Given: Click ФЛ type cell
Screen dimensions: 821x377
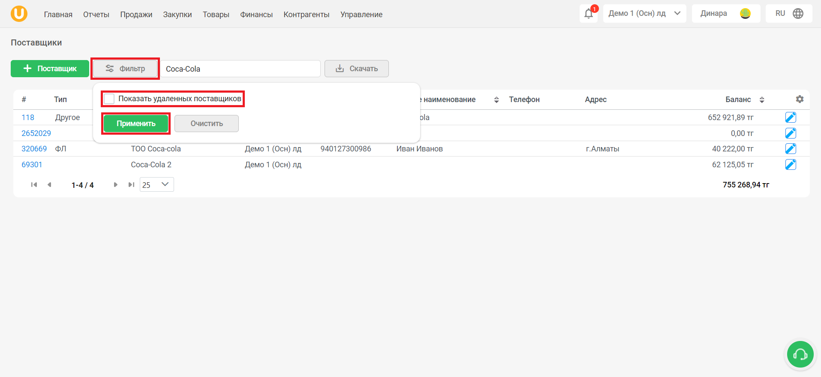Looking at the screenshot, I should [x=61, y=149].
